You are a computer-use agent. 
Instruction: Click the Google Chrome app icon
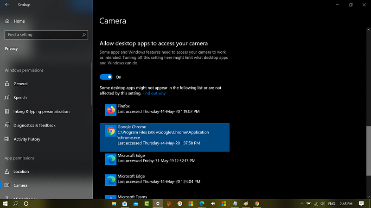110,131
